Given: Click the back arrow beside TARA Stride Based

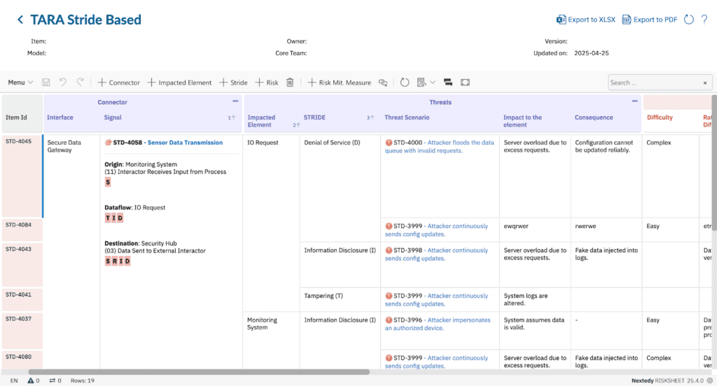Looking at the screenshot, I should [x=20, y=20].
